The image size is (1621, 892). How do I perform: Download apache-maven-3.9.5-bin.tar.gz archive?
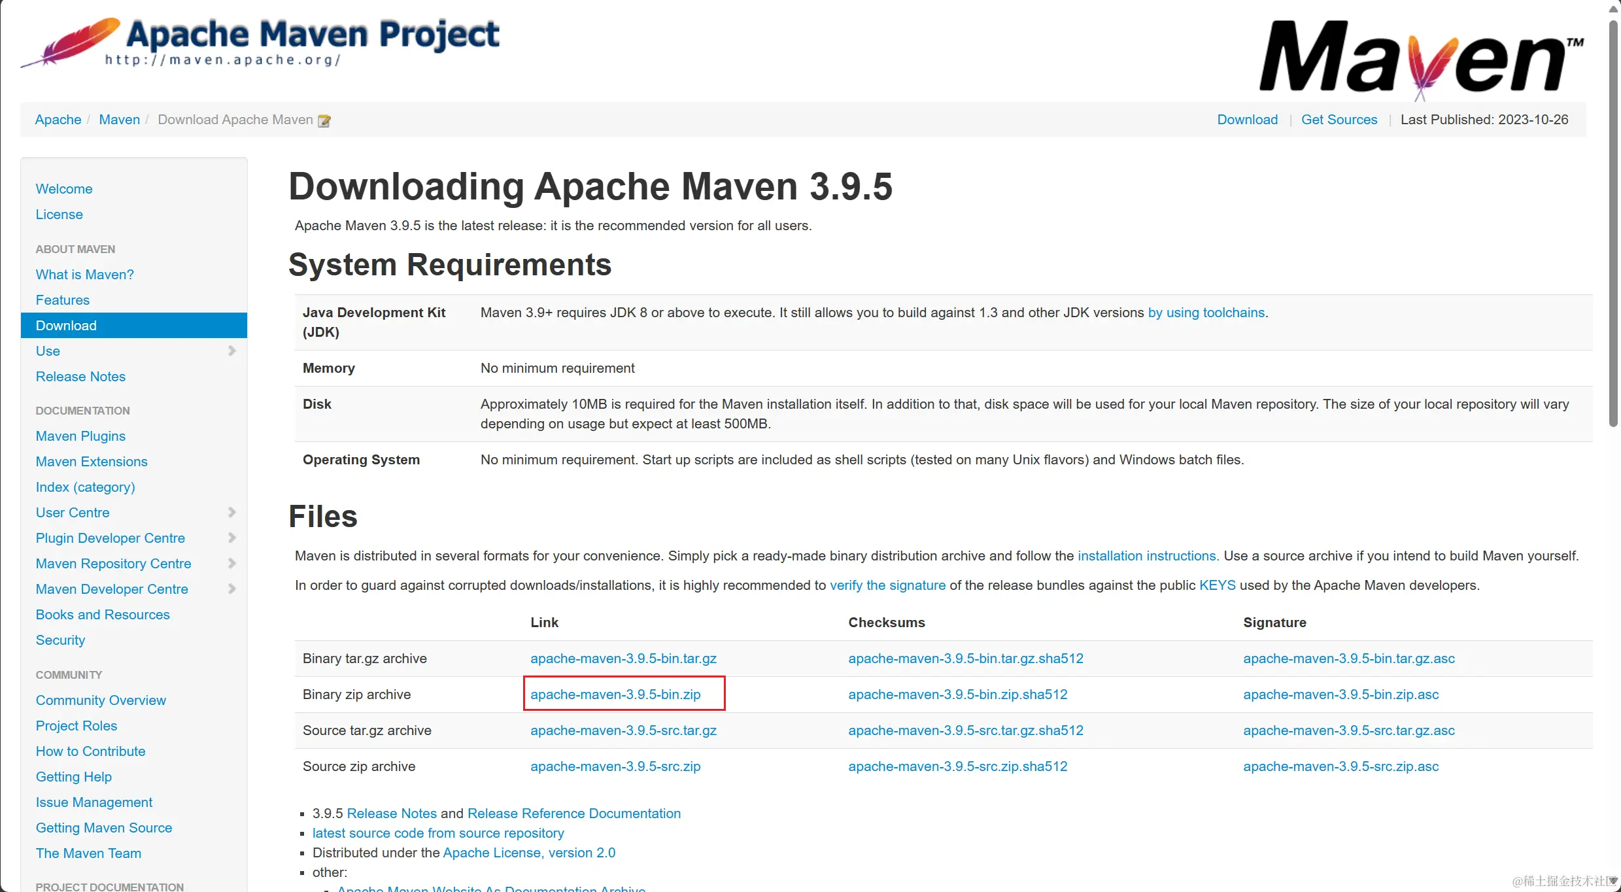(x=623, y=659)
